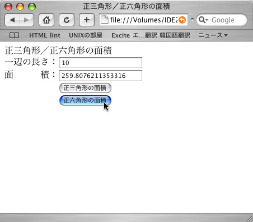253x222 pixels.
Task: Reload the page with the circular arrow
Action: click(x=67, y=20)
